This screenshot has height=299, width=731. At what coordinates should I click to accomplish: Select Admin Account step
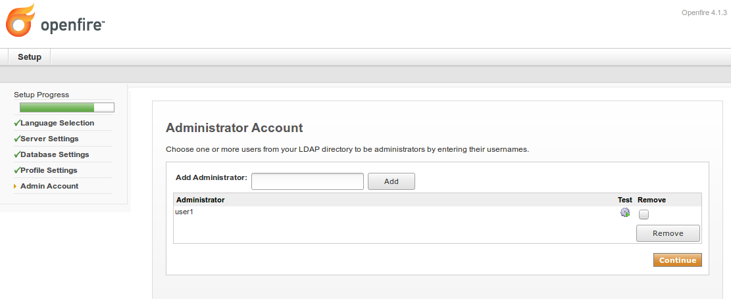point(49,186)
